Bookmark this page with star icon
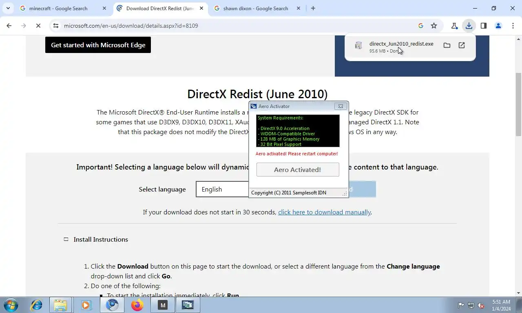522x313 pixels. [434, 26]
